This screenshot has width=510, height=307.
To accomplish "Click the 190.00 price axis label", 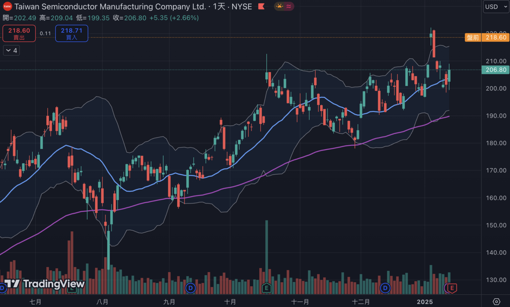I will click(496, 116).
